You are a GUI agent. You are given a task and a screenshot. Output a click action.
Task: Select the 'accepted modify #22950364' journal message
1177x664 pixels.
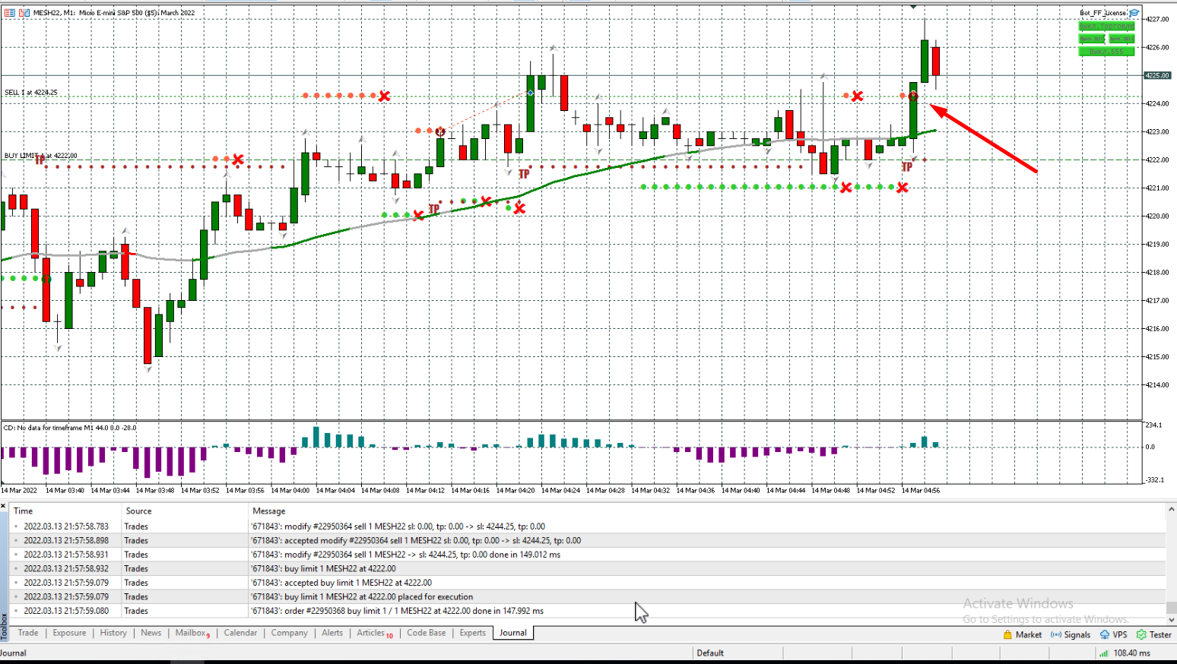(416, 541)
